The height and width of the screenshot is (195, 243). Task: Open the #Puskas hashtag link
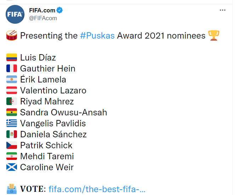(97, 35)
